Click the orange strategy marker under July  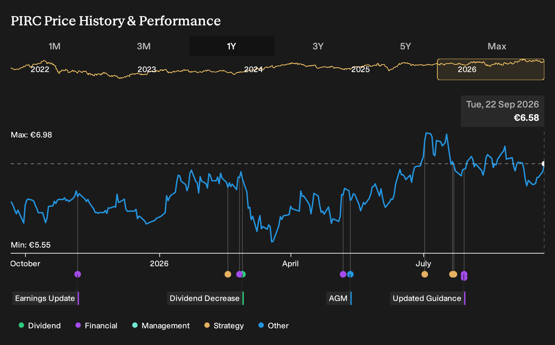424,274
